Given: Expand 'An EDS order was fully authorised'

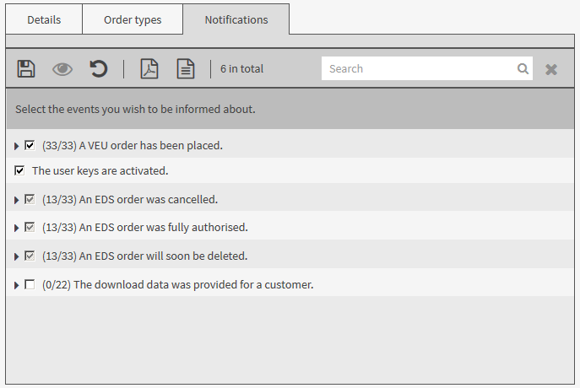Looking at the screenshot, I should click(x=16, y=228).
